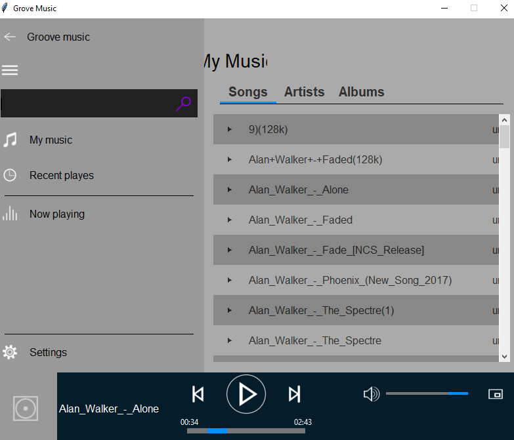Click the now playing title in player bar

109,409
